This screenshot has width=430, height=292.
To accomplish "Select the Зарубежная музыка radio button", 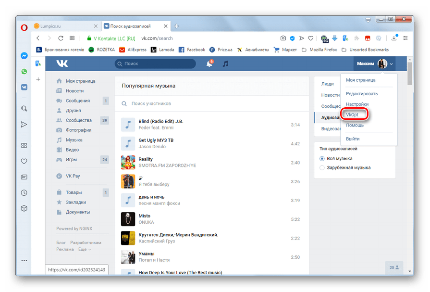I will 322,167.
